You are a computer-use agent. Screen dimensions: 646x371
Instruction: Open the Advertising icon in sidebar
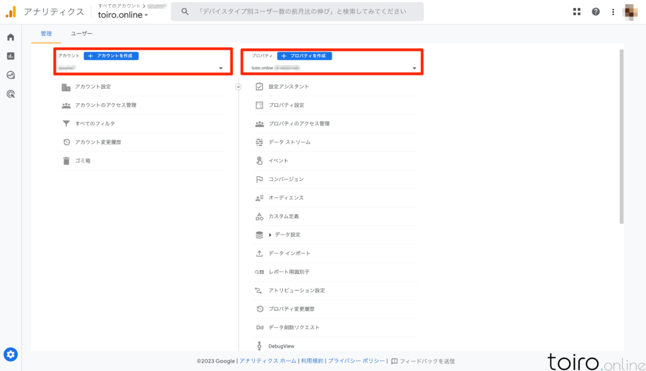(10, 94)
